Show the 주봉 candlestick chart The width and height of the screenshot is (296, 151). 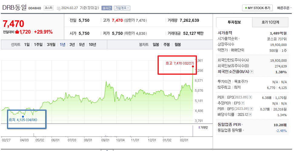click(167, 45)
